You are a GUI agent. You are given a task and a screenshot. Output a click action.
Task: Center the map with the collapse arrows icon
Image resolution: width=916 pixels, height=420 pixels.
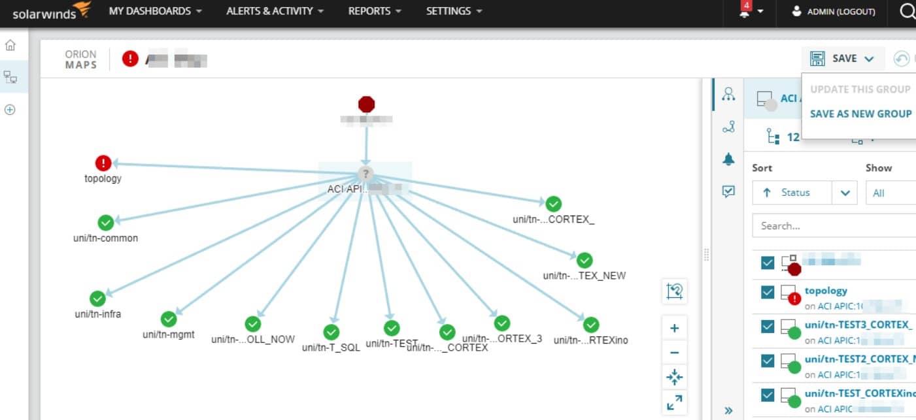tap(675, 378)
